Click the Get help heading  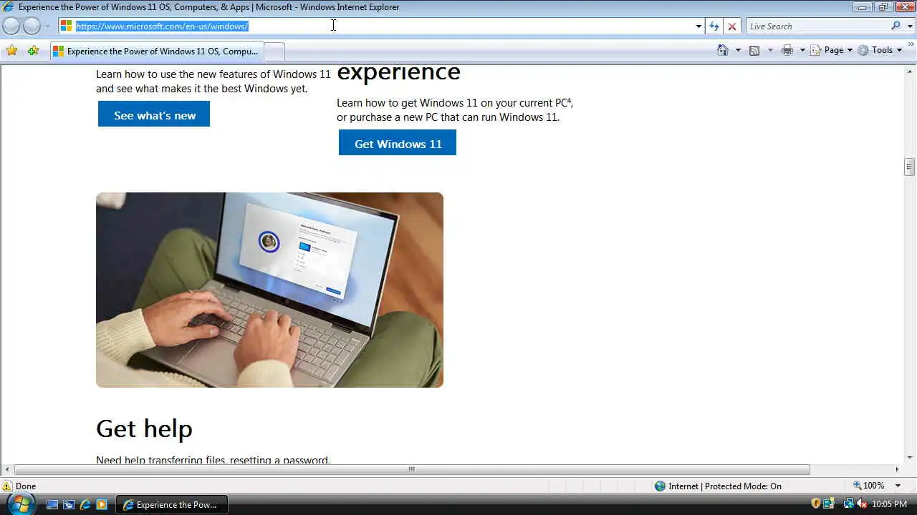tap(144, 428)
